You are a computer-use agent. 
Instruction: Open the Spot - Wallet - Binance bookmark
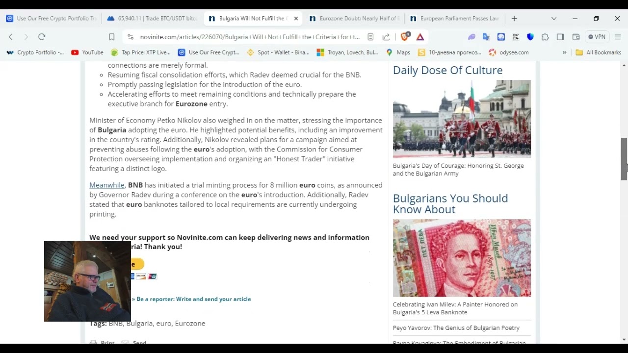coord(278,52)
